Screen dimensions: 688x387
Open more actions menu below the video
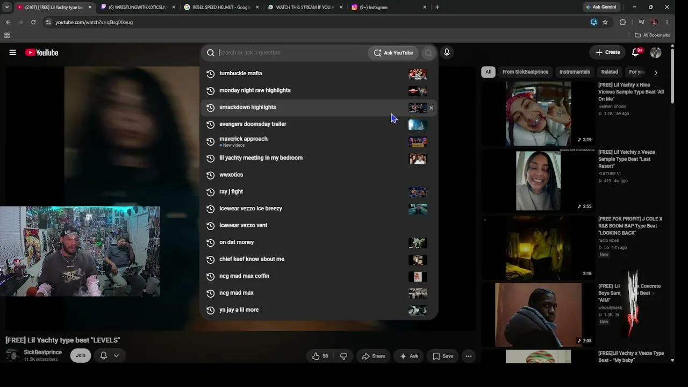pyautogui.click(x=469, y=356)
